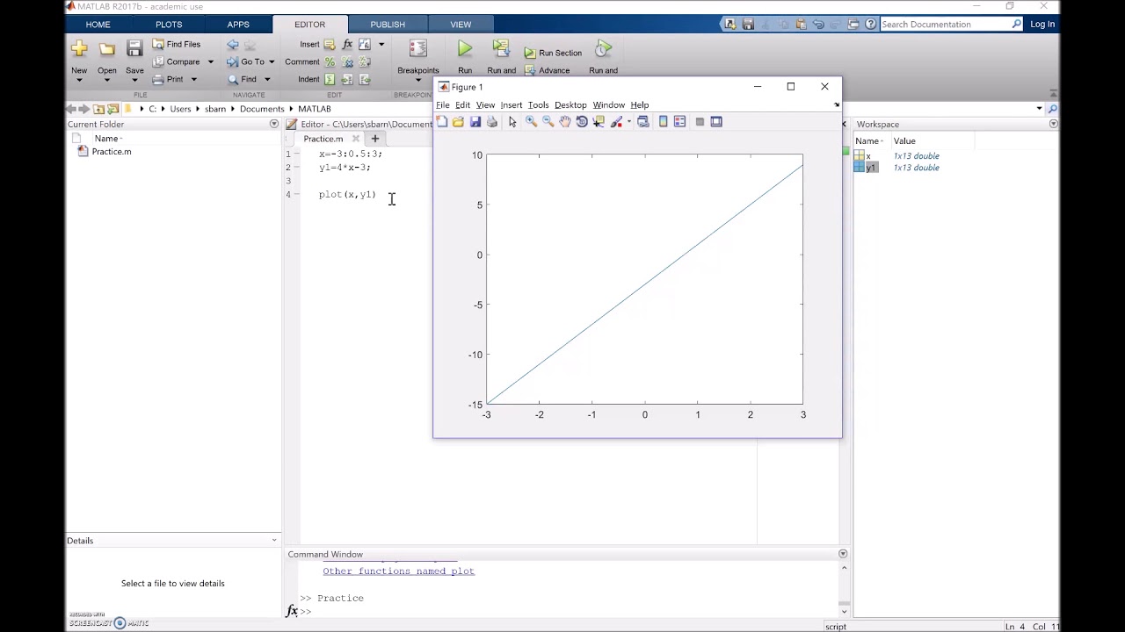The height and width of the screenshot is (632, 1125).
Task: Click the Show Plot Tools icon
Action: (716, 122)
